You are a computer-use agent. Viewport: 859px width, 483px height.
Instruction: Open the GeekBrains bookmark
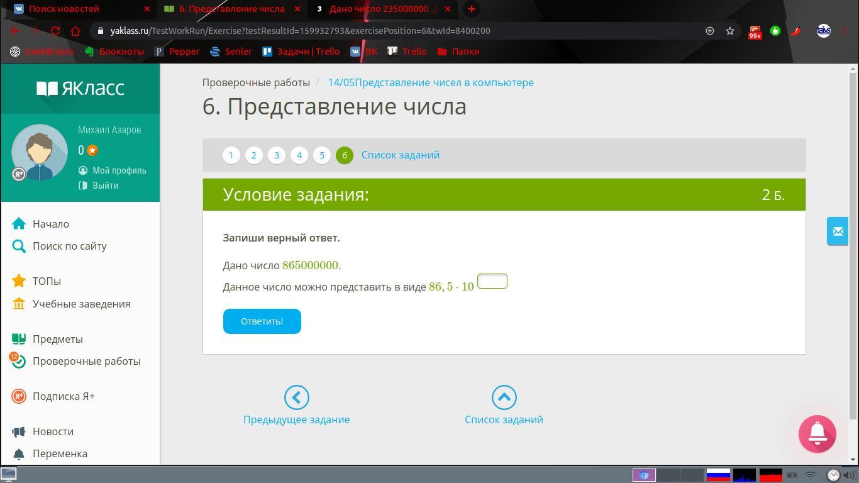point(43,52)
